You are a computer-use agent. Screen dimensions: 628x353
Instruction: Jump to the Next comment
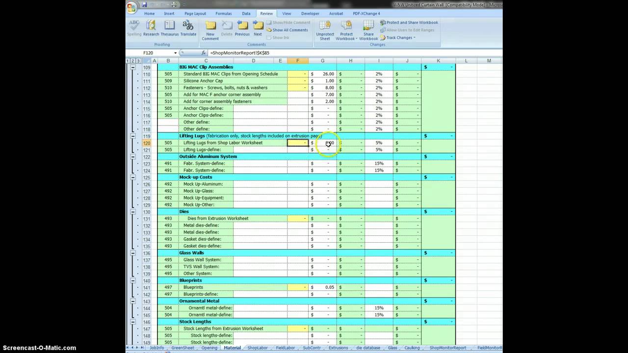(258, 28)
